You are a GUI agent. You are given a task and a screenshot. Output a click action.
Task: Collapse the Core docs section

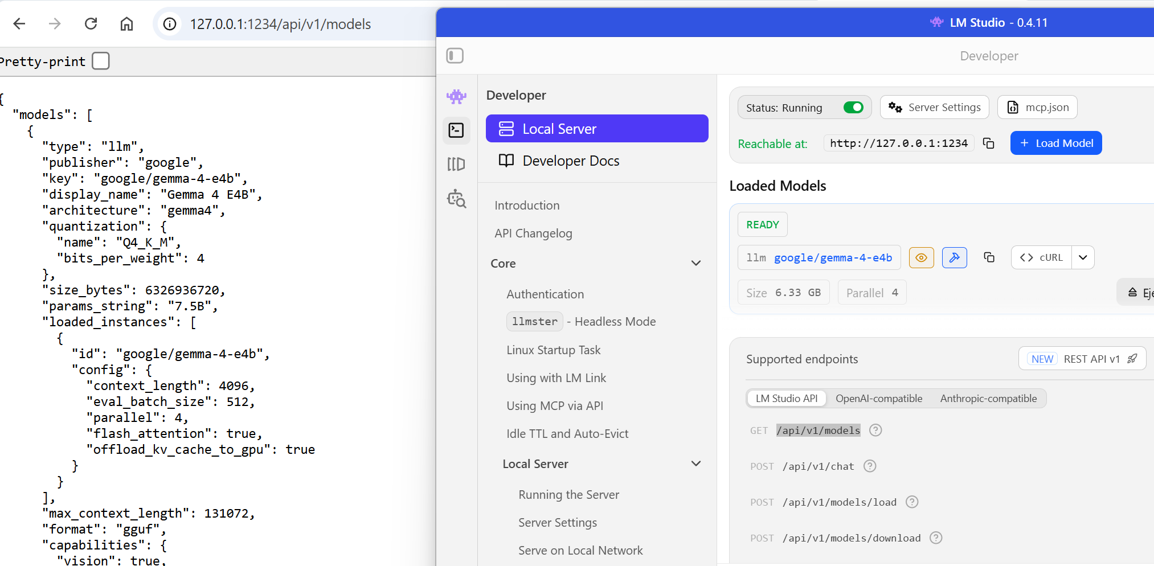695,263
